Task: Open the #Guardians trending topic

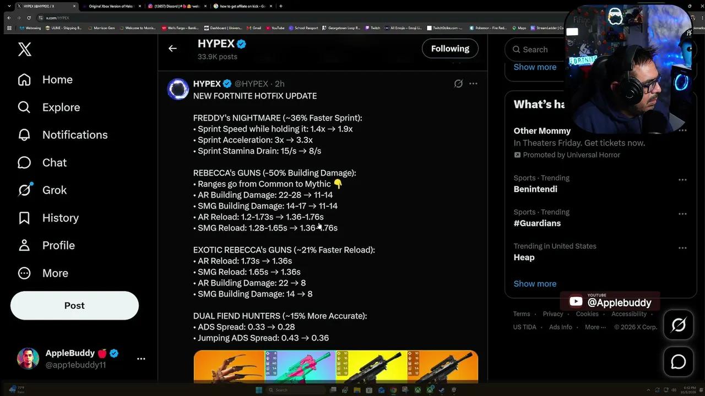Action: 537,223
